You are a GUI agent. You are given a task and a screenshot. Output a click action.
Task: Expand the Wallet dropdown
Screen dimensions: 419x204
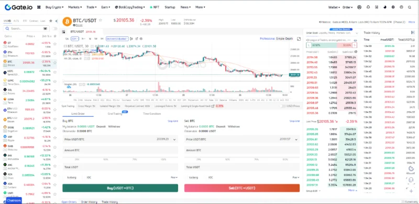click(334, 7)
